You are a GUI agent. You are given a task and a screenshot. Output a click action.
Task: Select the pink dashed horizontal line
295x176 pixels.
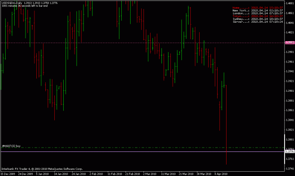(x=143, y=43)
